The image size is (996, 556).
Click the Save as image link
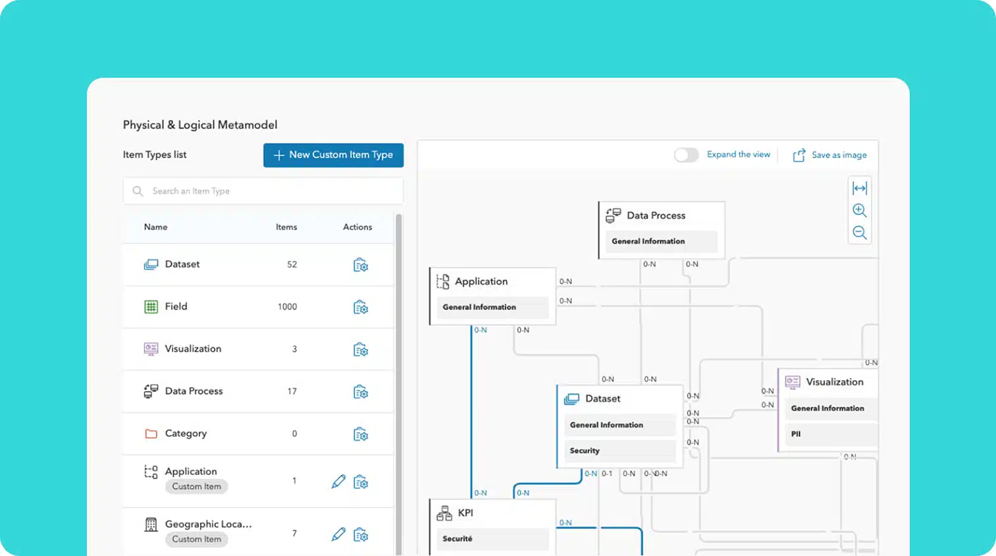(x=839, y=155)
